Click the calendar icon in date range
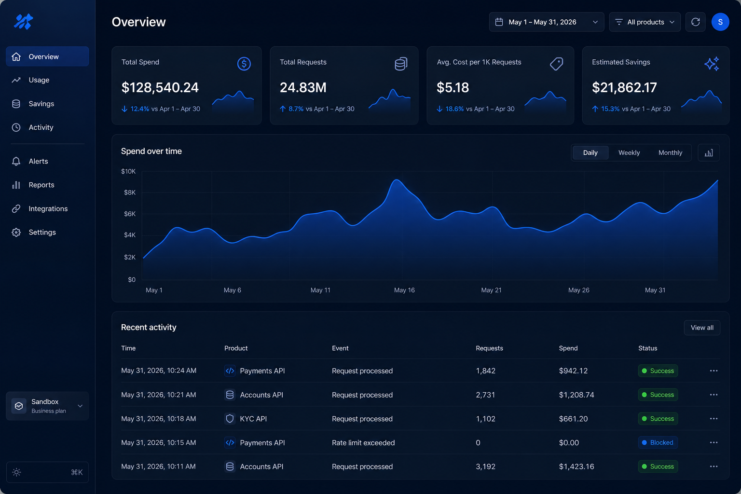The image size is (741, 494). (499, 22)
